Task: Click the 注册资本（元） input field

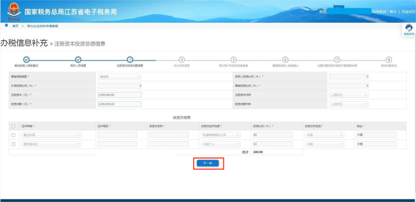Action: point(119,95)
